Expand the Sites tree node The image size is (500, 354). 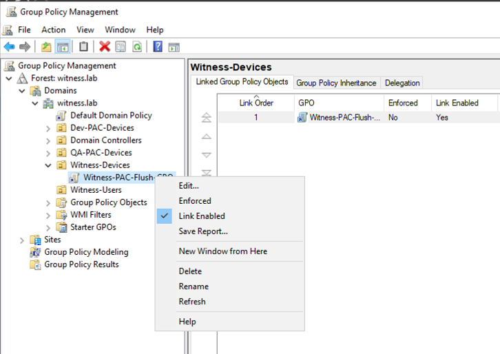pos(22,240)
